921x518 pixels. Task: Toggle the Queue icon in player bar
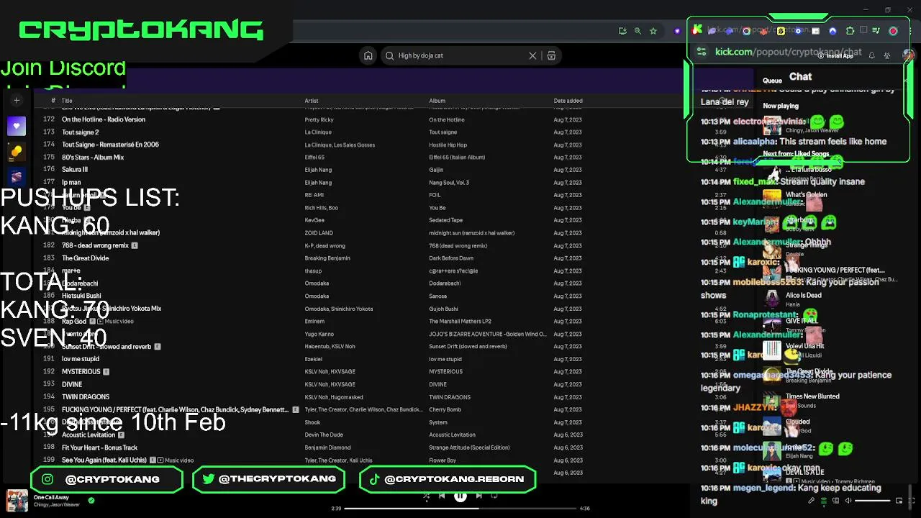coord(824,501)
